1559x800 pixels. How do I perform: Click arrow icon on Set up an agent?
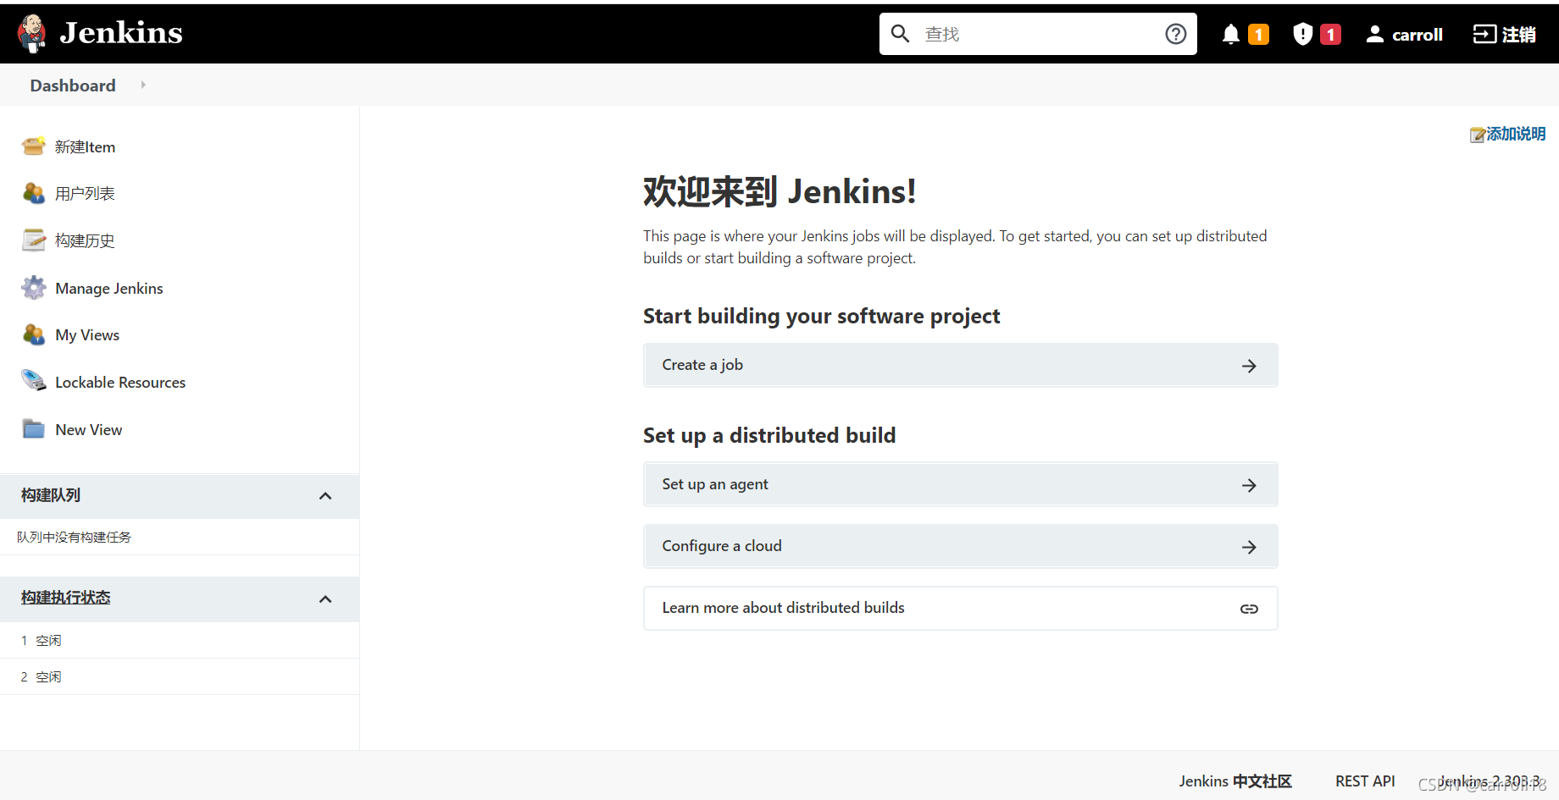tap(1249, 485)
